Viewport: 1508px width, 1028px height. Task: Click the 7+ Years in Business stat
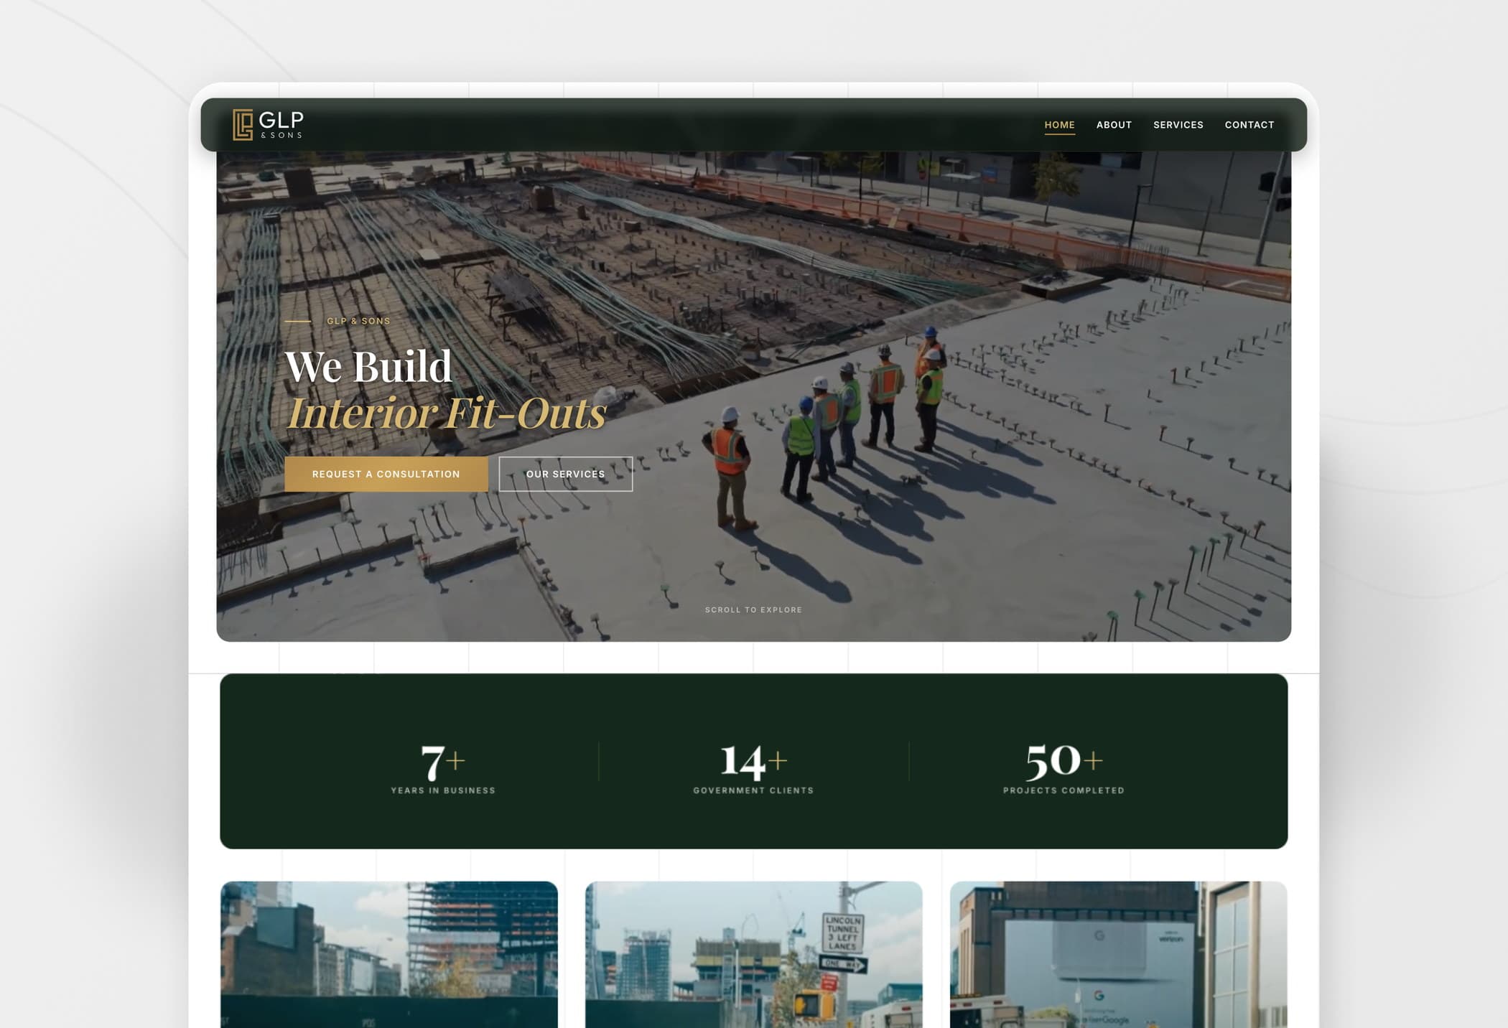tap(443, 768)
